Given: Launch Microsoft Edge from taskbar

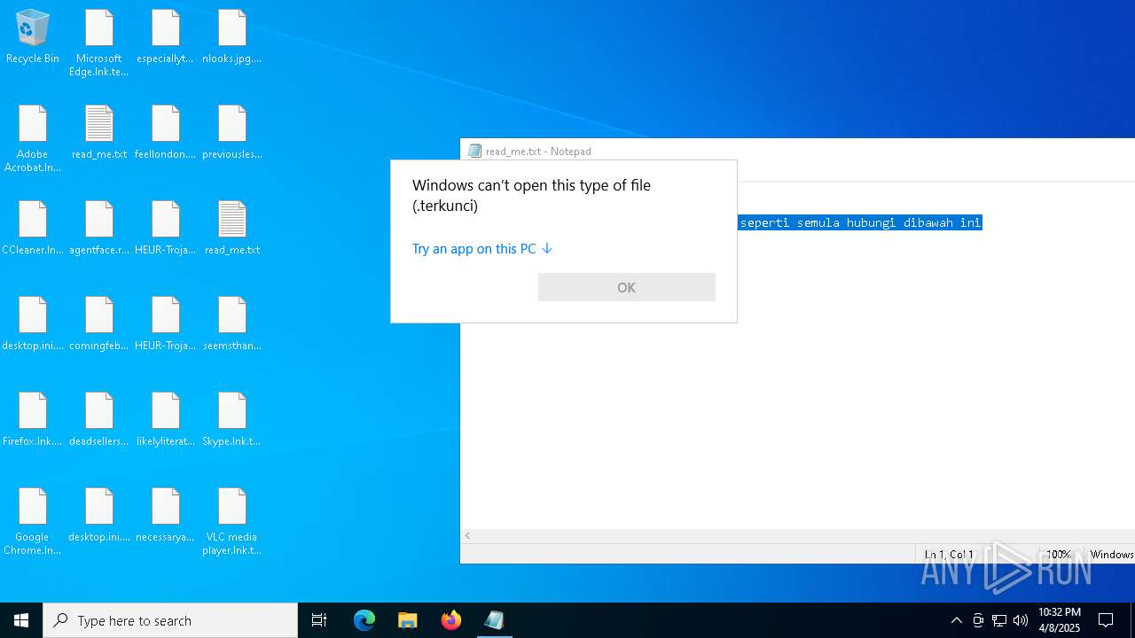Looking at the screenshot, I should coord(364,620).
